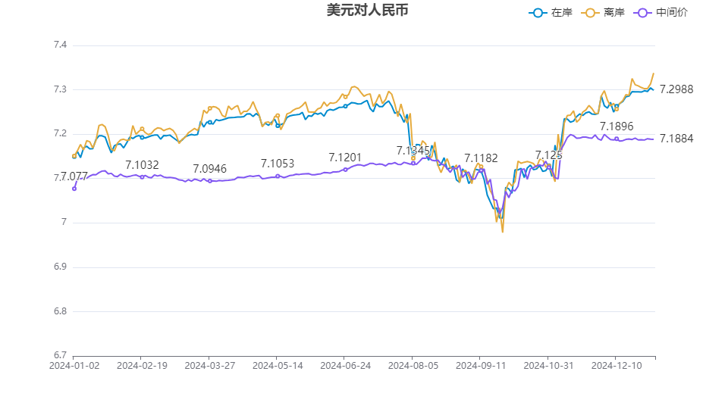The height and width of the screenshot is (409, 728).
Task: Click the x-axis date 2024-08-05
Action: (x=412, y=365)
